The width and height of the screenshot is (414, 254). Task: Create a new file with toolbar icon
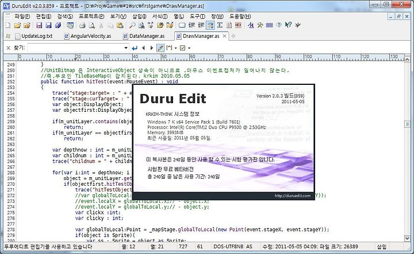coord(8,25)
